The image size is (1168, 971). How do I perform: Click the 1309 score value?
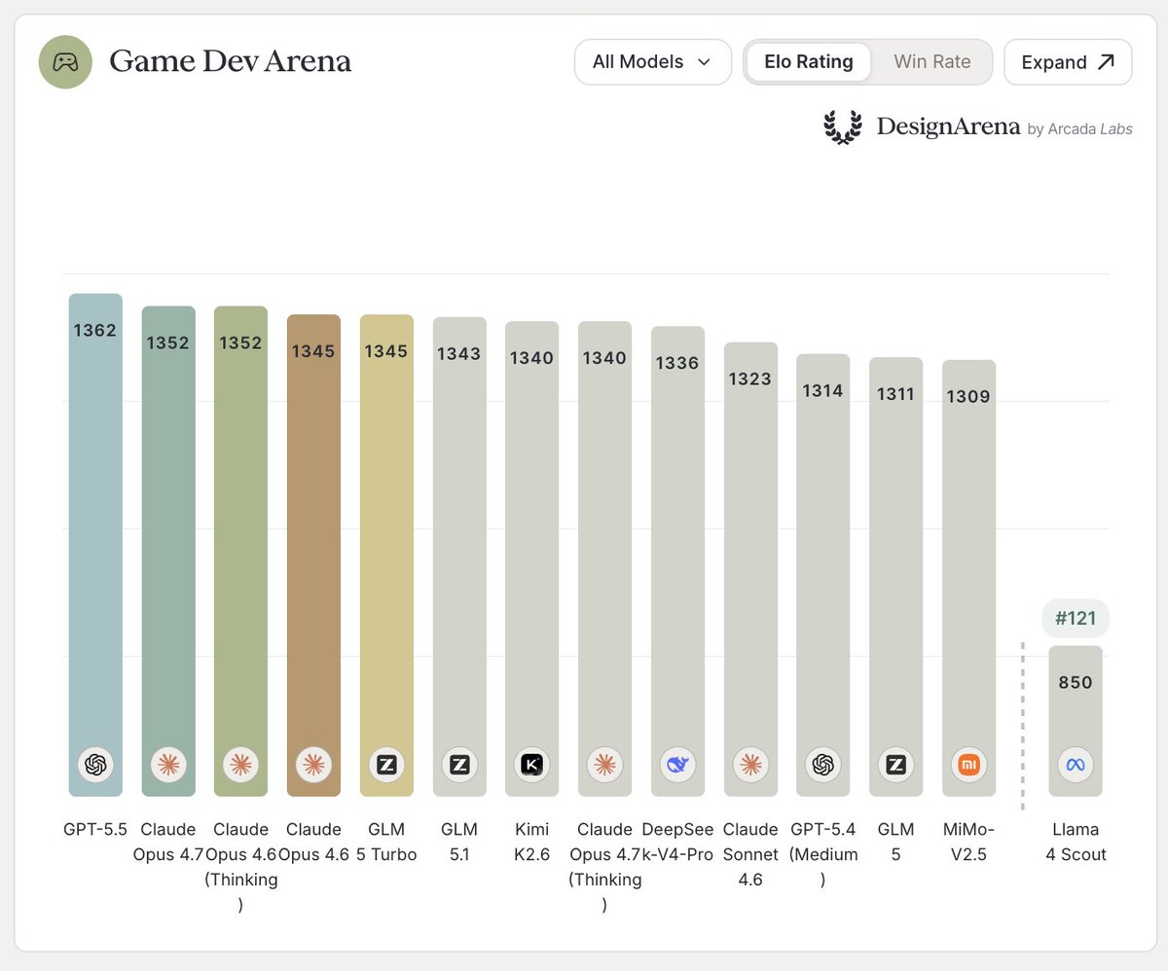968,396
